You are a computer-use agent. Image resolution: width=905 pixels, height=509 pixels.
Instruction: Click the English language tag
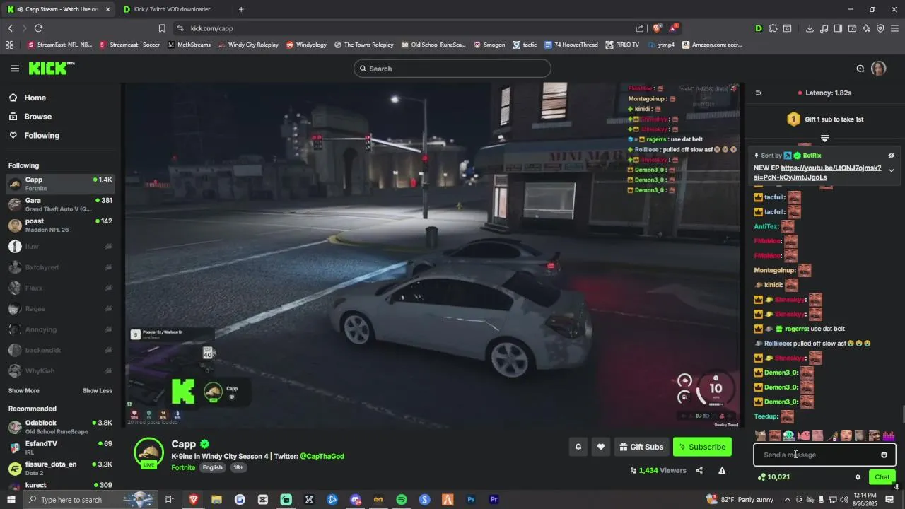pyautogui.click(x=212, y=467)
